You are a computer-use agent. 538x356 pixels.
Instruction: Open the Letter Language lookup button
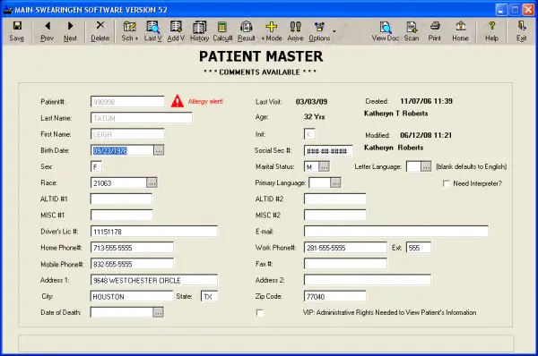click(x=426, y=166)
